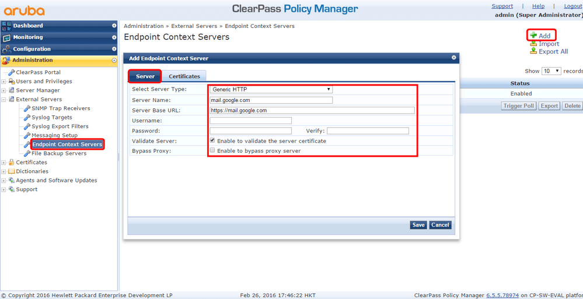The height and width of the screenshot is (299, 583).
Task: Click the Password input field
Action: (250, 131)
